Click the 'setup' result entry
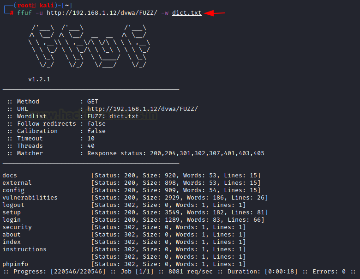Screen dimensions: 360x279 [12, 212]
